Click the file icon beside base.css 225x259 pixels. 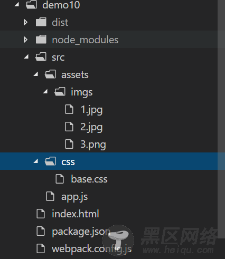tap(60, 179)
